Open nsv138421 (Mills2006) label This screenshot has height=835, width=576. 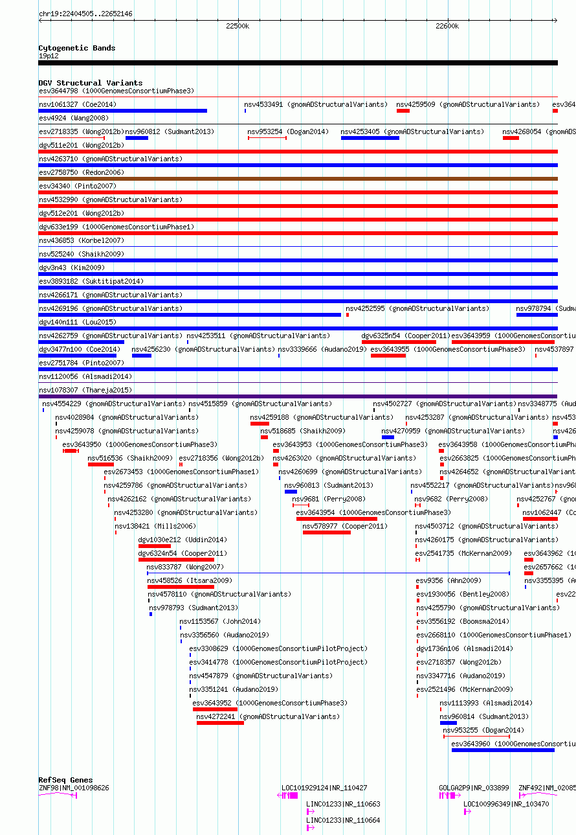(x=155, y=526)
